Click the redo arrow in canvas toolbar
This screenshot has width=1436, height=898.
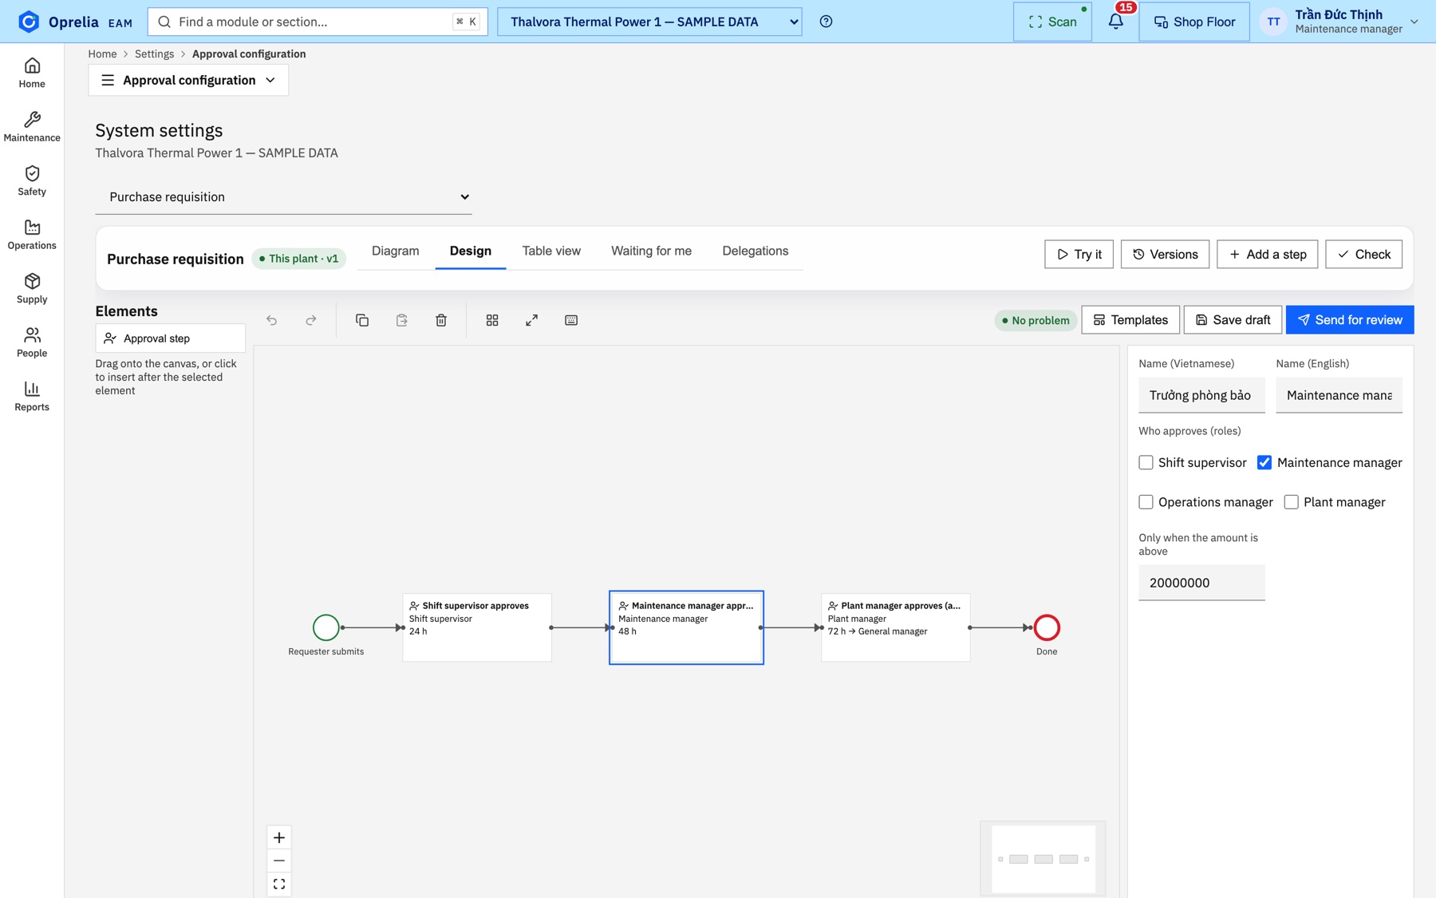[311, 320]
